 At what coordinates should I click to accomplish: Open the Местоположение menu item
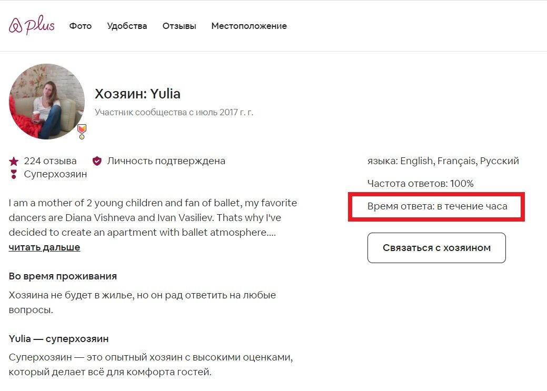click(249, 26)
